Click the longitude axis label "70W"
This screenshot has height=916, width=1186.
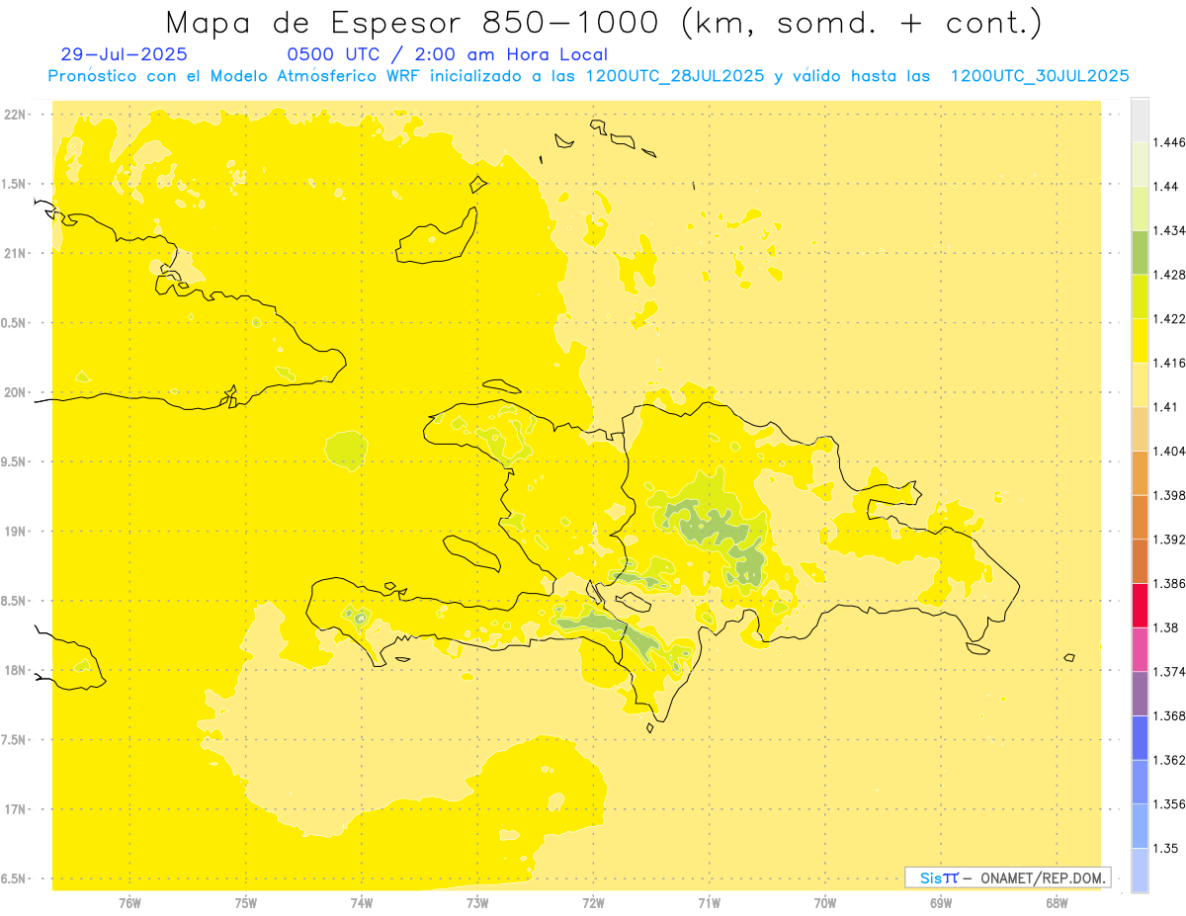click(x=825, y=902)
